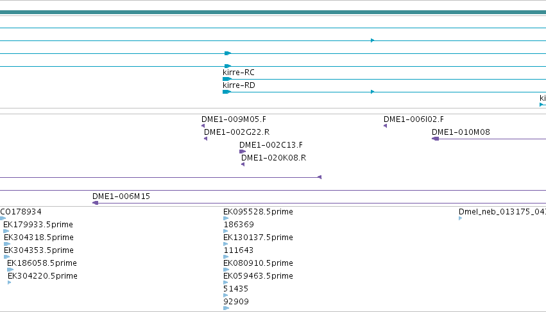Click the DME1-006I02.F arrow marker
This screenshot has width=546, height=312.
tap(385, 126)
